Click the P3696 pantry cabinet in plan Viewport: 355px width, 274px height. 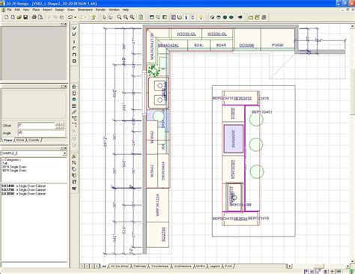click(x=277, y=40)
